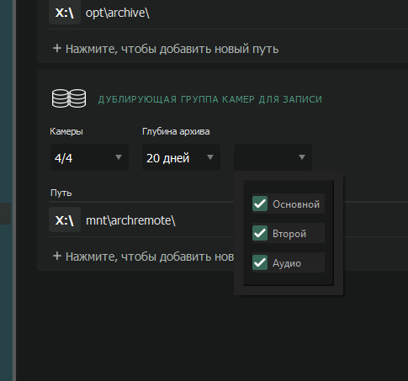Image resolution: width=408 pixels, height=381 pixels.
Task: Click the Аудио label text
Action: pyautogui.click(x=287, y=263)
